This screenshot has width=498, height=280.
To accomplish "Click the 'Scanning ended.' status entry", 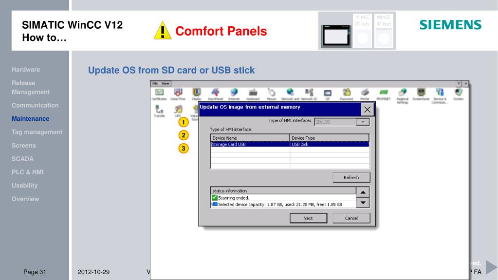I will 234,198.
